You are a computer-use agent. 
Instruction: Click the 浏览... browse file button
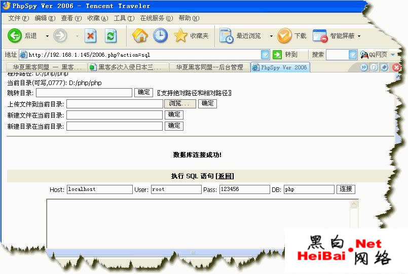180,103
